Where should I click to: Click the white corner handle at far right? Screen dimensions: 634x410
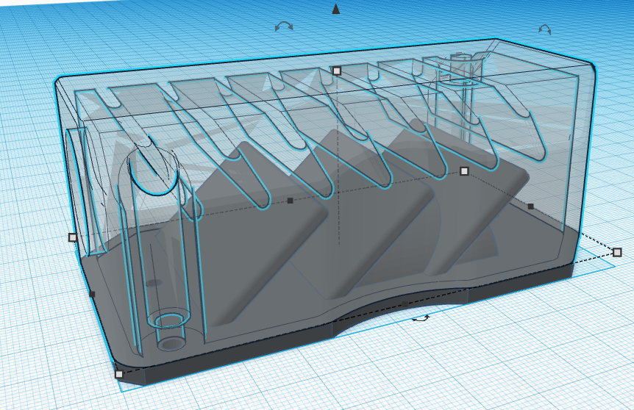point(617,252)
